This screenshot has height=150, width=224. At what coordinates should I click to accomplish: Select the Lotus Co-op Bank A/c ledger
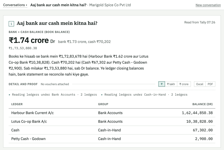(x=29, y=121)
